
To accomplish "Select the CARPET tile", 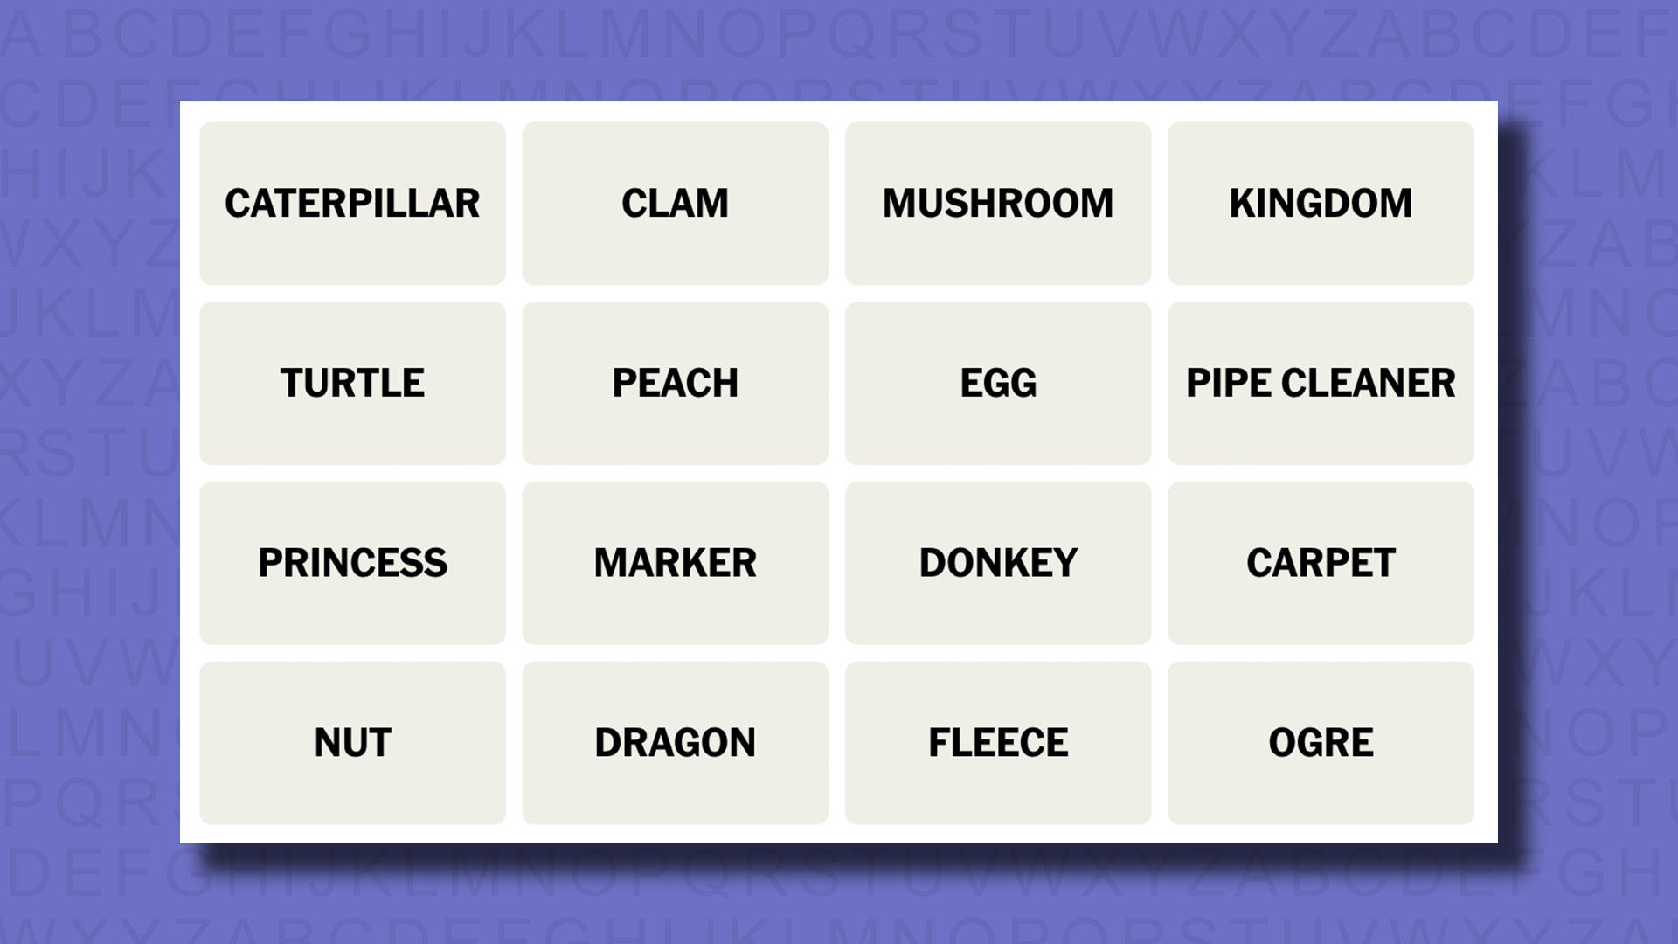I will pyautogui.click(x=1321, y=563).
